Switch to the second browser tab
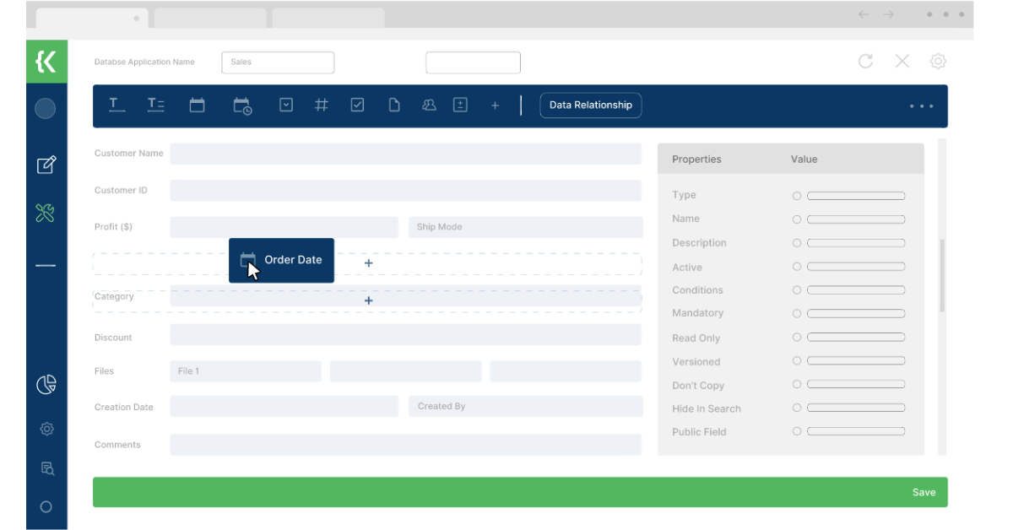Image resolution: width=1013 pixels, height=530 pixels. point(209,16)
